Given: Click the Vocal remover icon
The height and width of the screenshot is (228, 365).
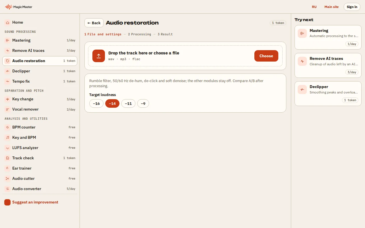Looking at the screenshot, I should (x=7, y=109).
